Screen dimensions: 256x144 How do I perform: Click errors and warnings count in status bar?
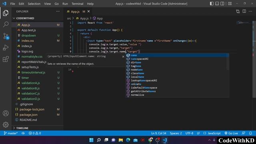click(35, 133)
